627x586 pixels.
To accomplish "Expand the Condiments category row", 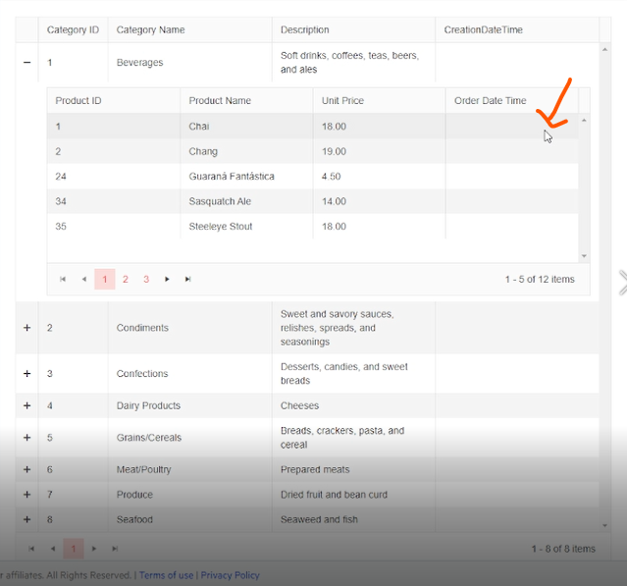I will (x=26, y=328).
